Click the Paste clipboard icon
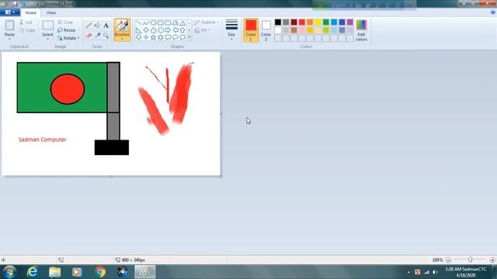Viewport: 497px width, 279px height. (9, 26)
